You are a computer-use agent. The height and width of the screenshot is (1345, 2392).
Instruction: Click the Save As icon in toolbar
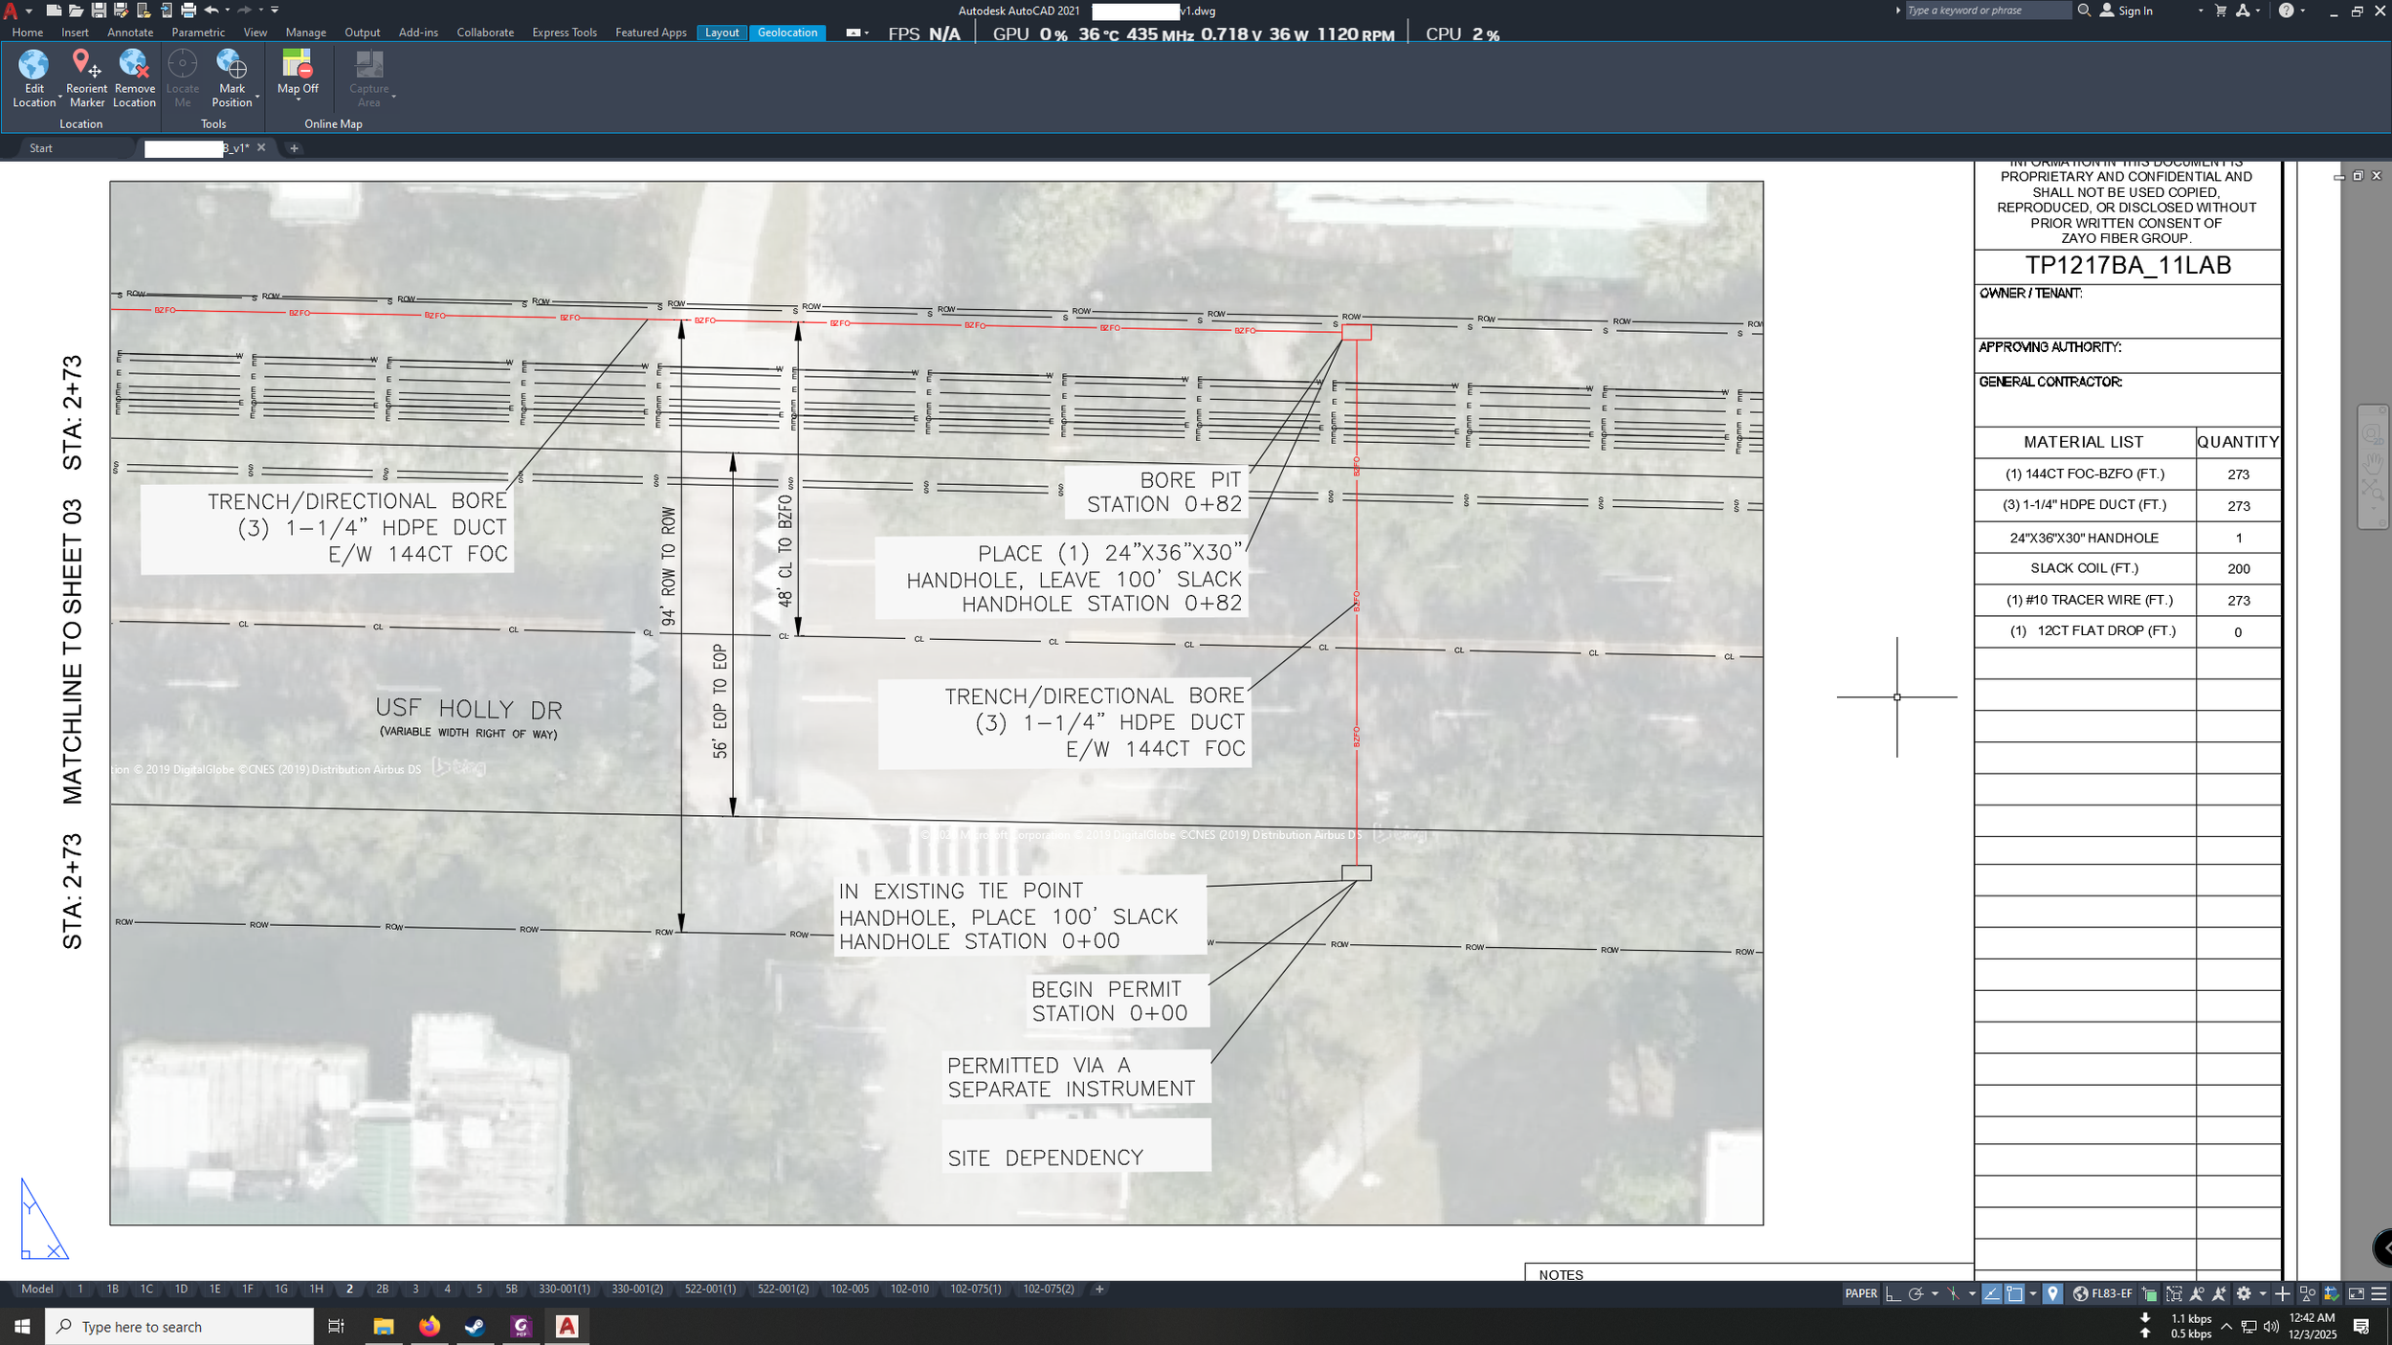pos(121,11)
